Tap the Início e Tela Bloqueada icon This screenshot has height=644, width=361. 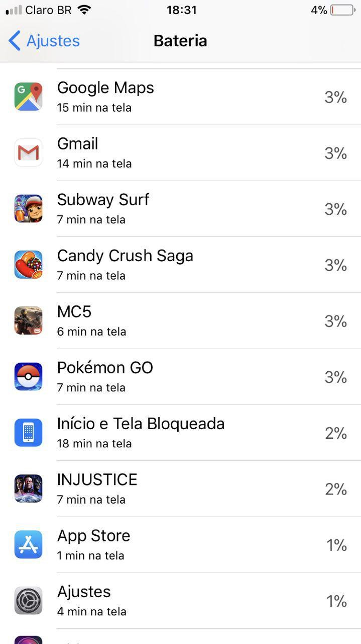click(28, 433)
